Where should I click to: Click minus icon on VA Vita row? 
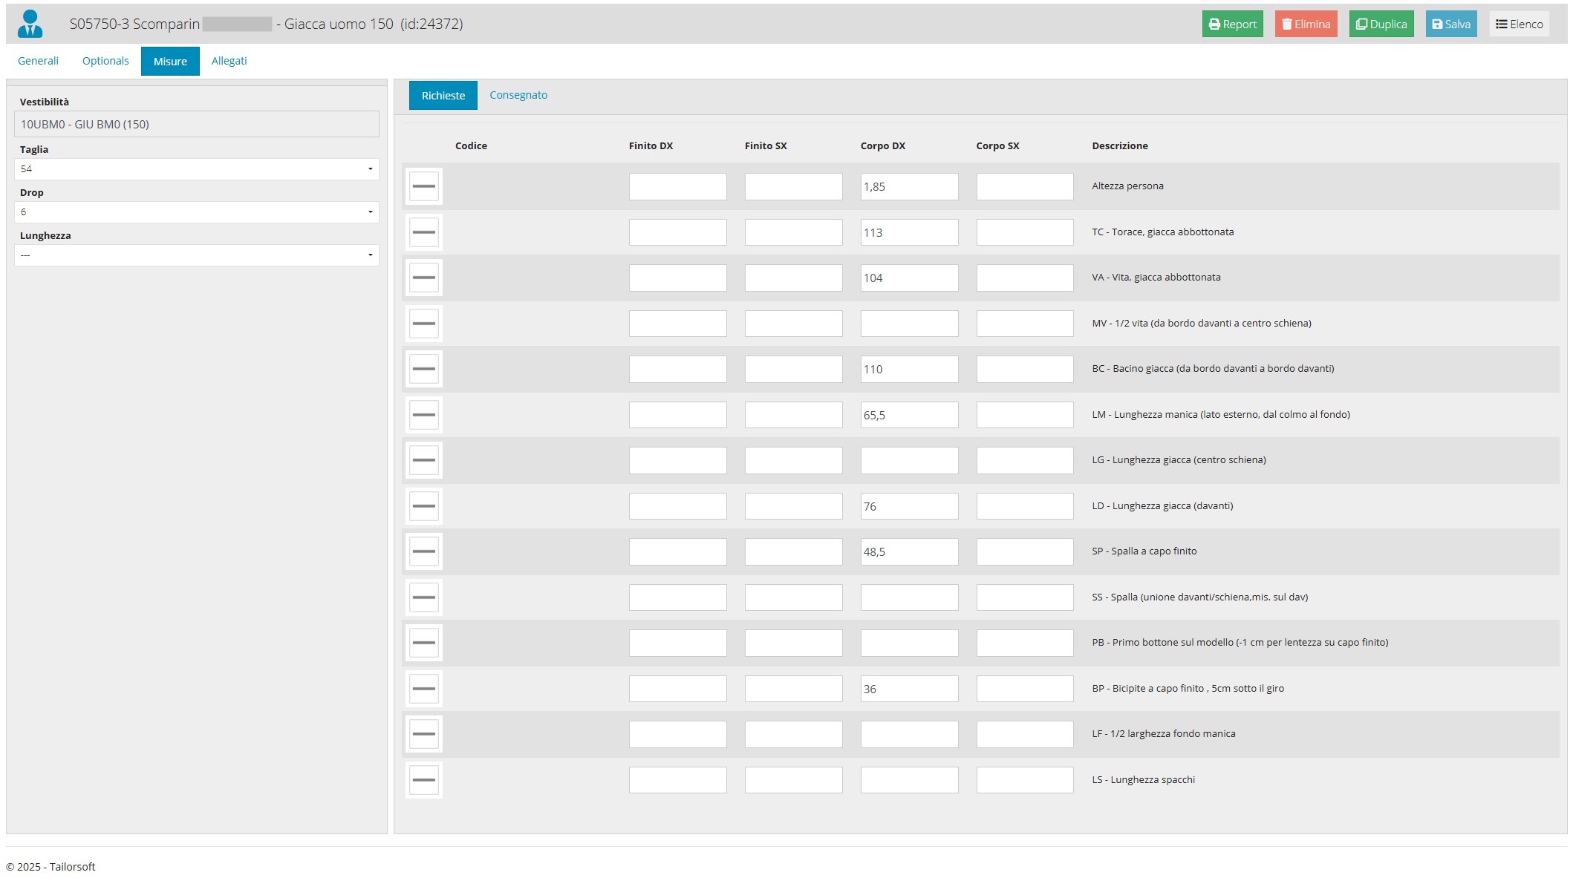point(423,278)
